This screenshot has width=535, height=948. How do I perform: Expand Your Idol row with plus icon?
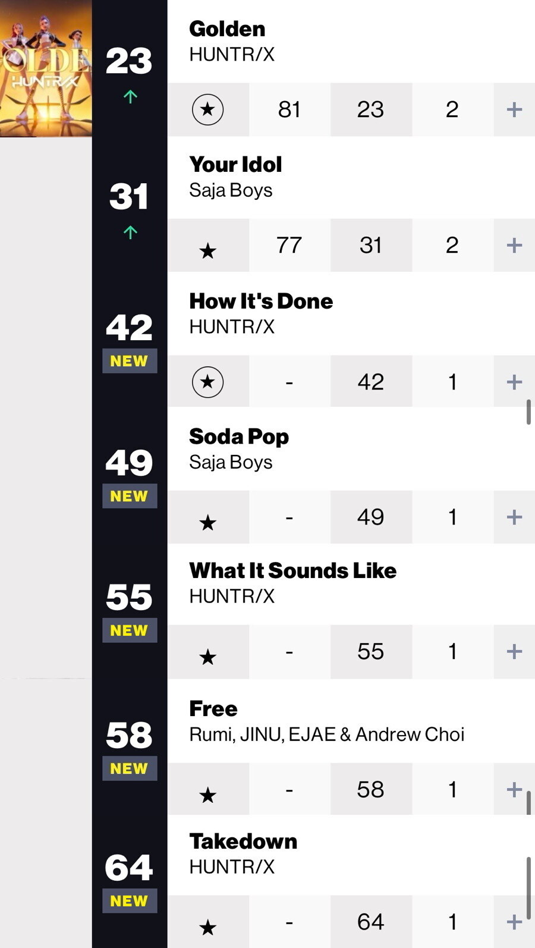coord(514,245)
